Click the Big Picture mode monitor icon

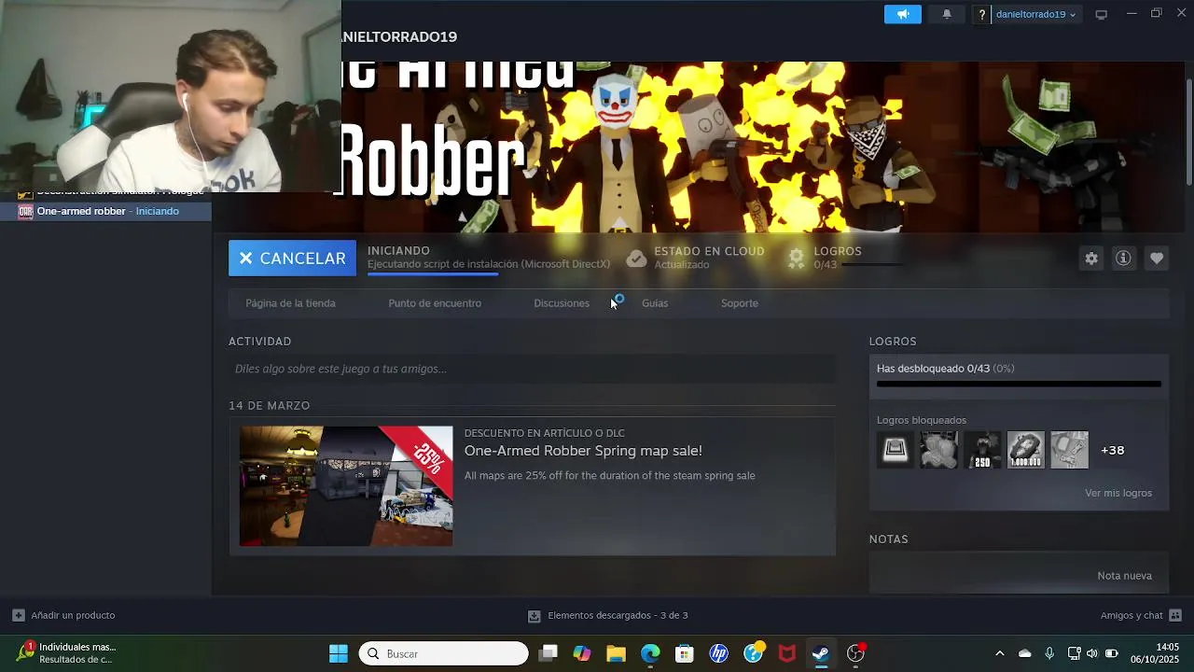point(1101,14)
